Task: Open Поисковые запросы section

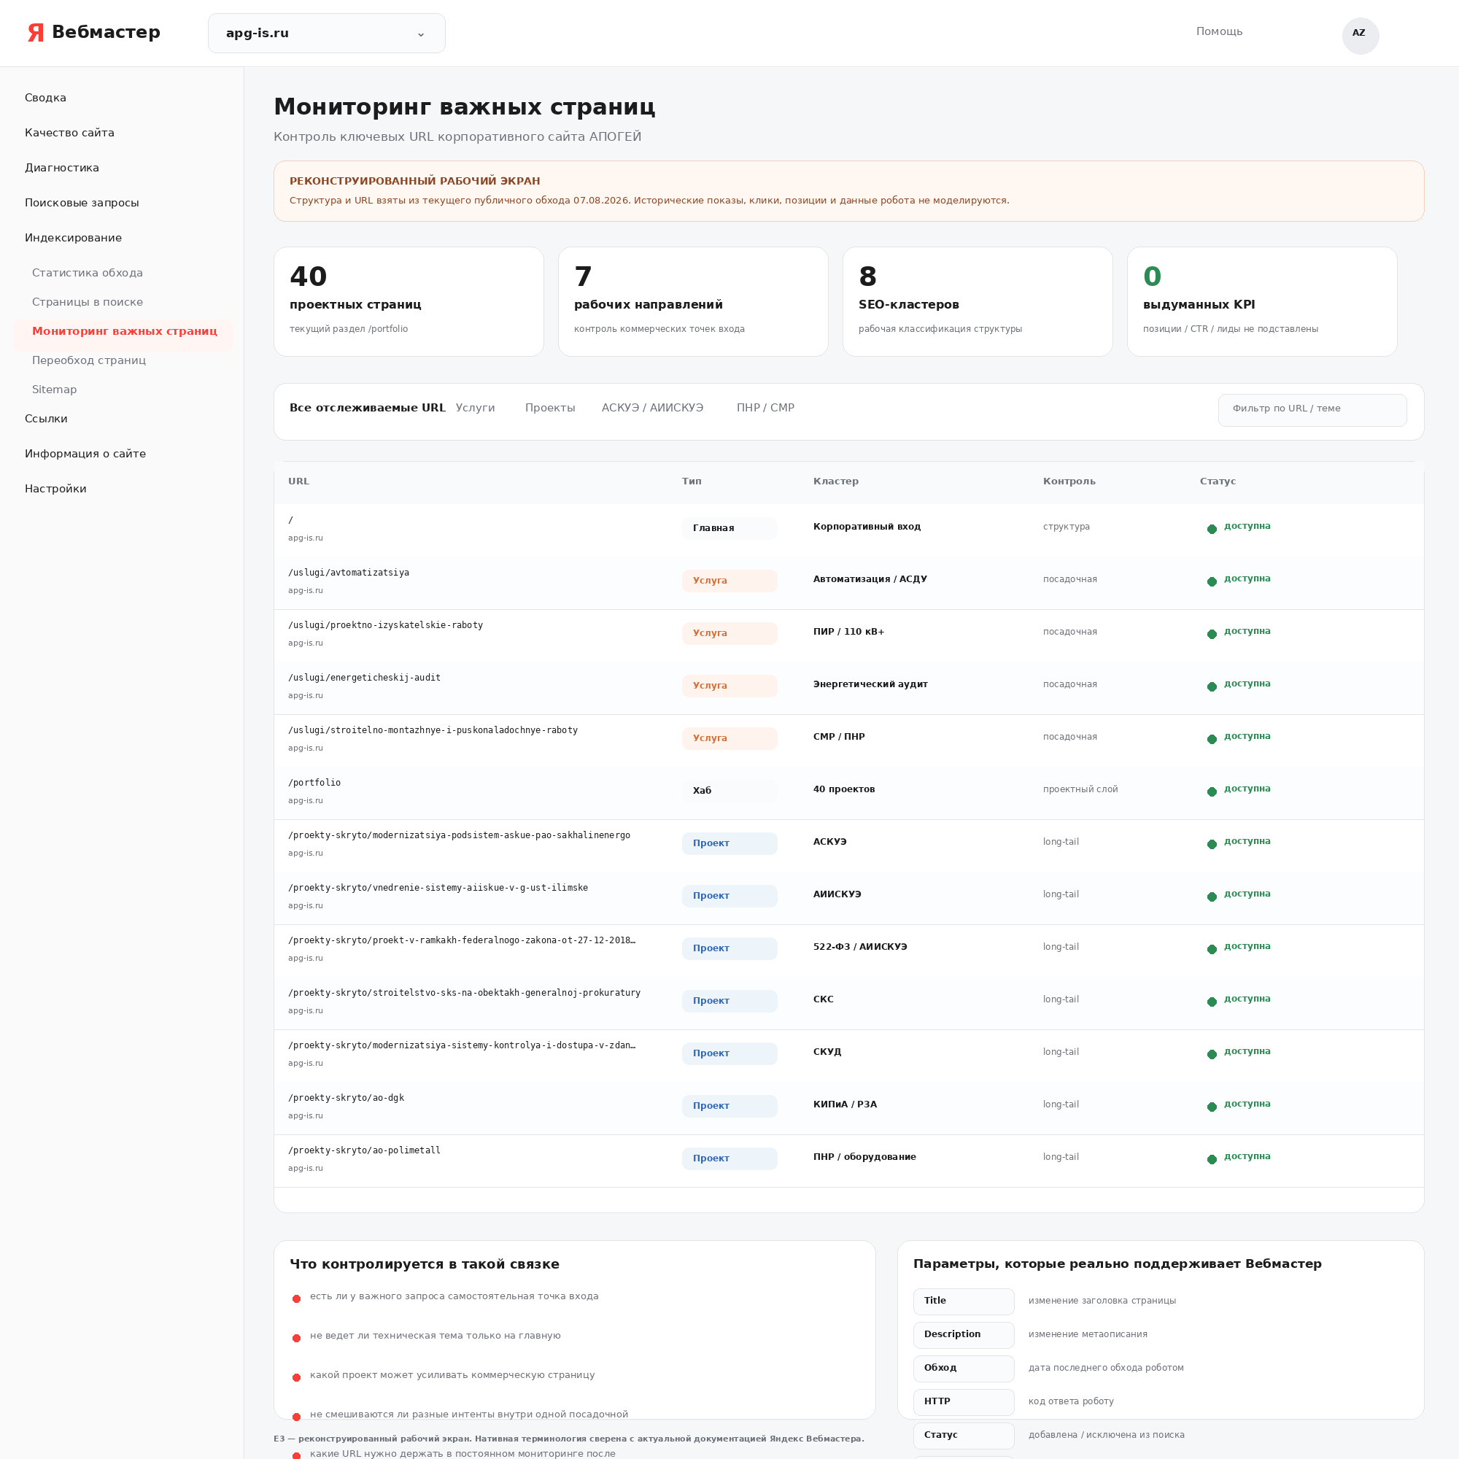Action: click(82, 202)
